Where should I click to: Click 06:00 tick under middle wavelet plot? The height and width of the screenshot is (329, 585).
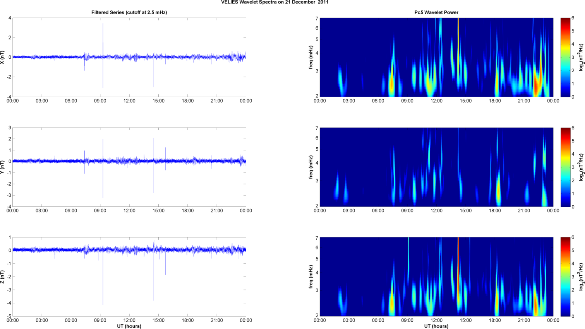[x=378, y=211]
